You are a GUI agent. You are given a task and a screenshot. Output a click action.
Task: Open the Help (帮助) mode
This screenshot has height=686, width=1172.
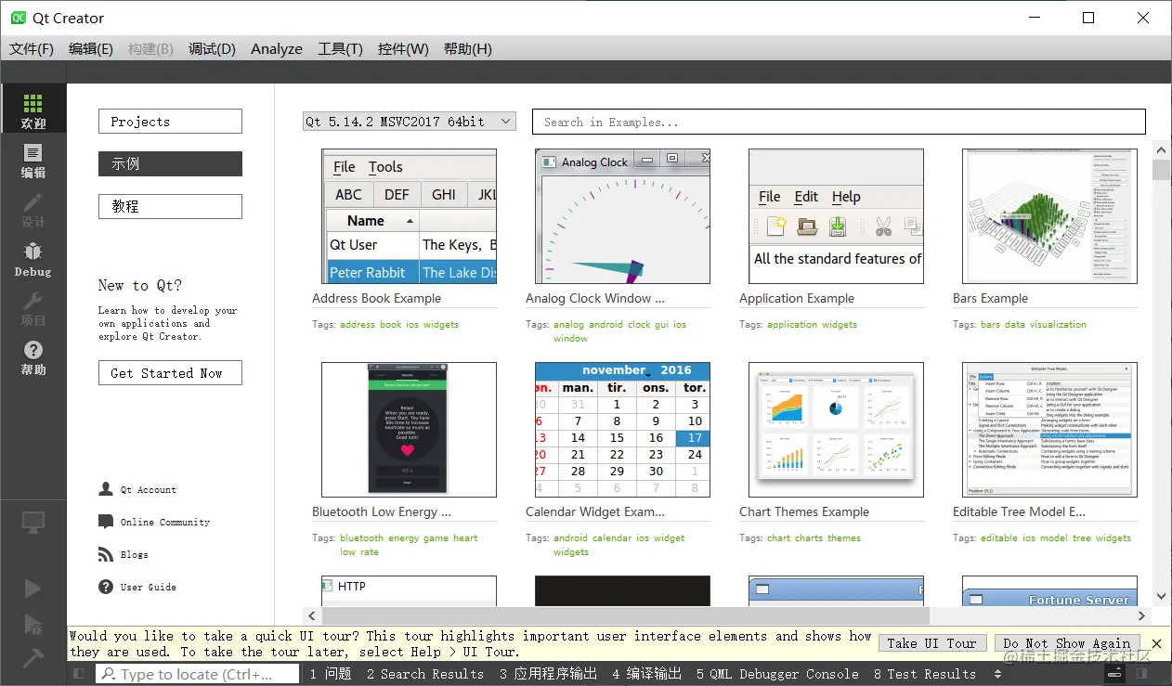point(33,356)
